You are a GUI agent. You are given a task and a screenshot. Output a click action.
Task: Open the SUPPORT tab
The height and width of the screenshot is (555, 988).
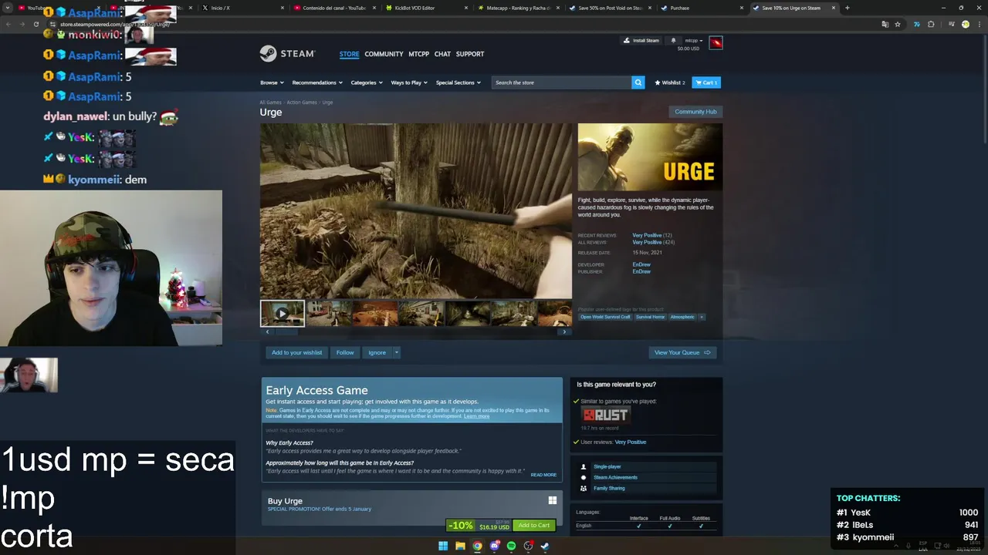[x=470, y=54]
